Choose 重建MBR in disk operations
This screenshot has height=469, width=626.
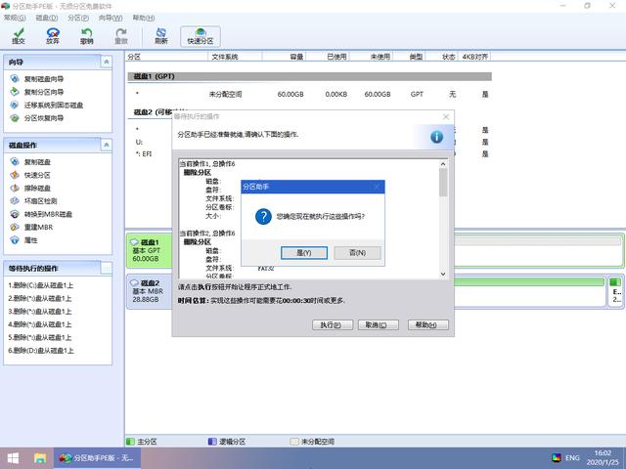pyautogui.click(x=39, y=227)
